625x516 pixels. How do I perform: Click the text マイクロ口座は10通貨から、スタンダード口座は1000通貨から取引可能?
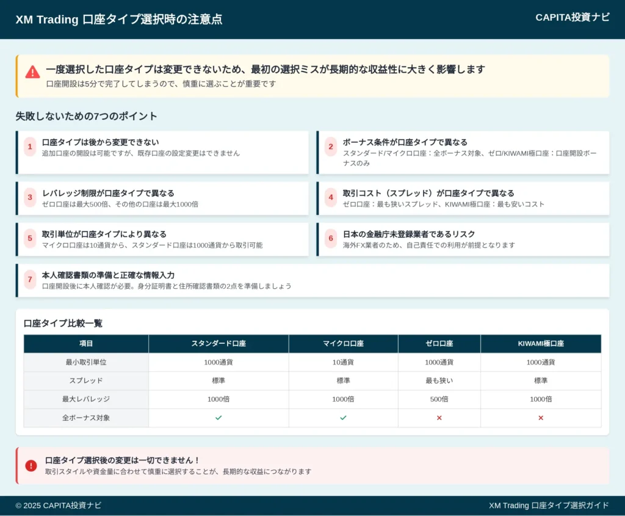coord(152,245)
